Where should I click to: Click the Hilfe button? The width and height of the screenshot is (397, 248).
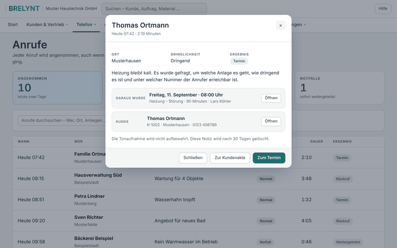(x=383, y=9)
